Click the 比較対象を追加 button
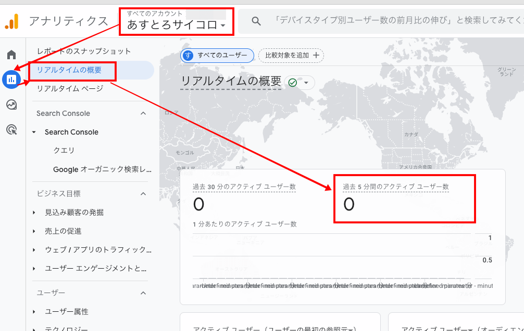 (291, 55)
